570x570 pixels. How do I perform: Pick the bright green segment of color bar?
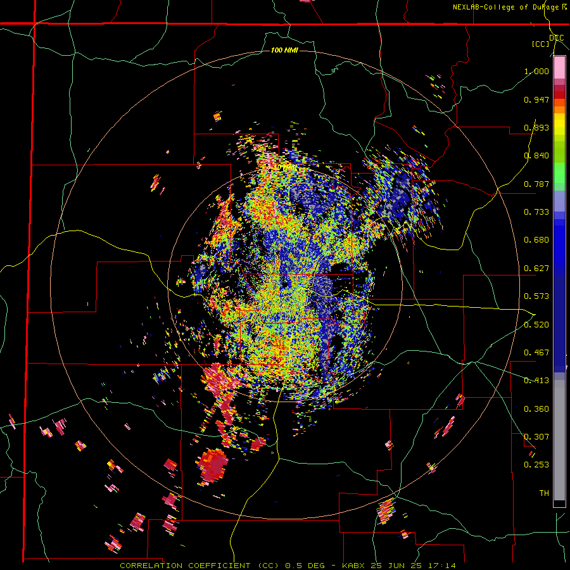point(559,173)
